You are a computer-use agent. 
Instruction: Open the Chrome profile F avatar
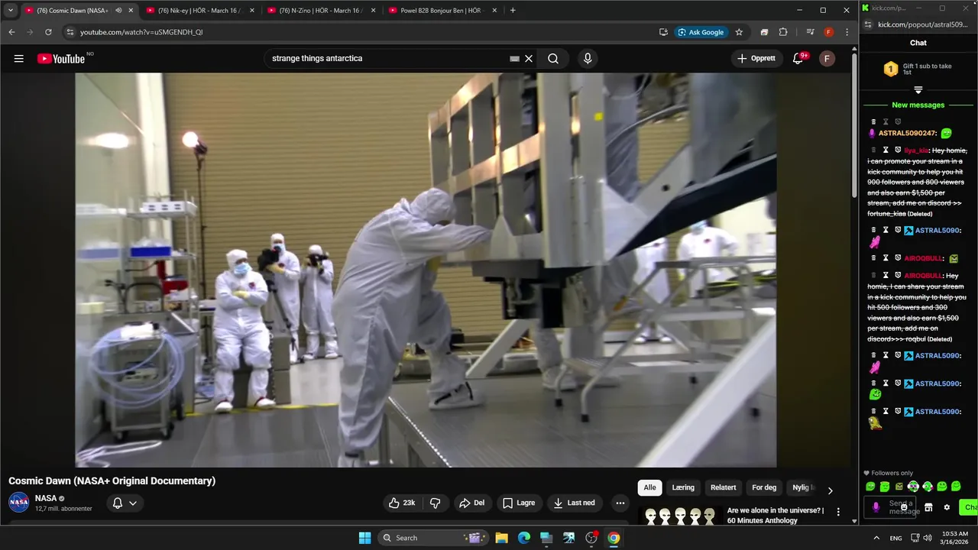click(829, 32)
